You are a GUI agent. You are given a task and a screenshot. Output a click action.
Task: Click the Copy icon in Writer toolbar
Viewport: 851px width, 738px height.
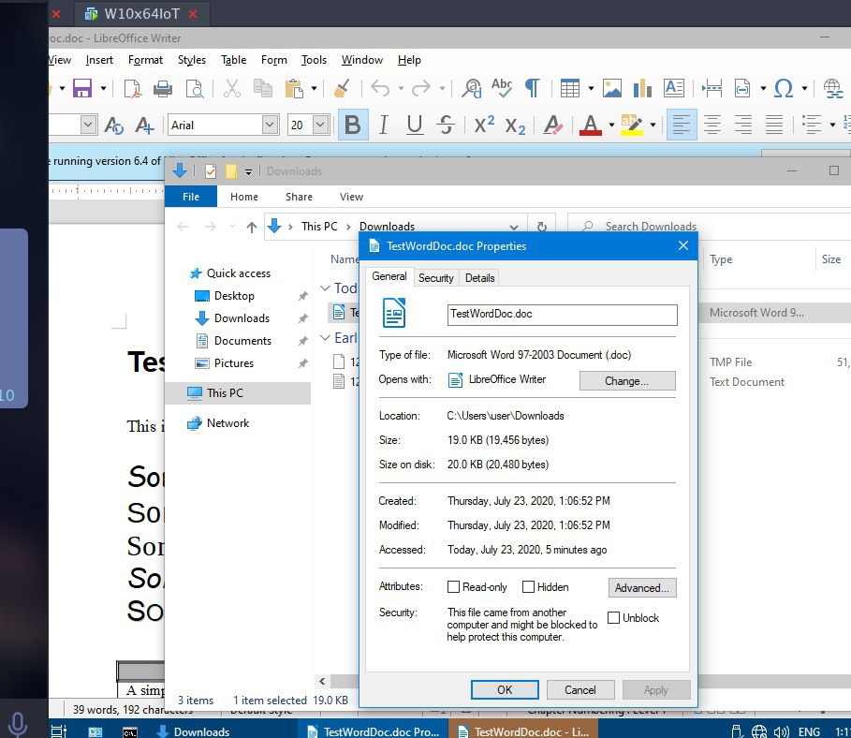click(263, 88)
